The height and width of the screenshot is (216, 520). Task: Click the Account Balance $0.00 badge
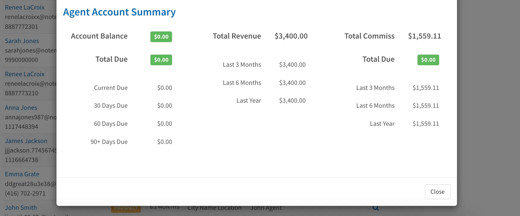tap(161, 37)
